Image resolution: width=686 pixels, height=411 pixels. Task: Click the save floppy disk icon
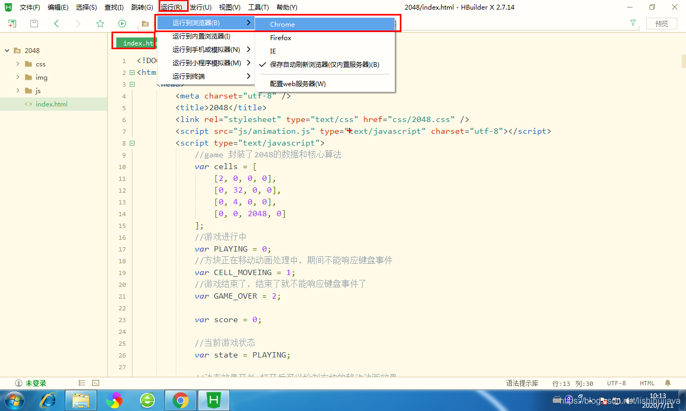coord(34,24)
